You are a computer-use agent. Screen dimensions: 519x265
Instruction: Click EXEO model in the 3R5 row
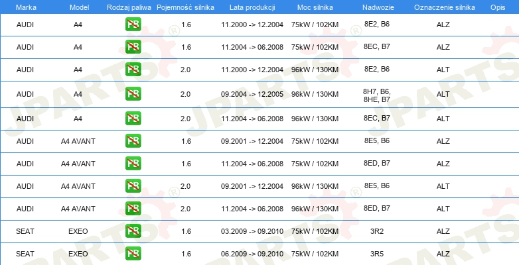78,254
